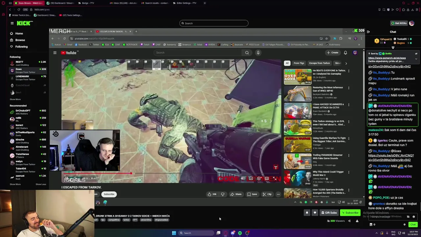The height and width of the screenshot is (237, 421).
Task: Hide the pinned BotRix message
Action: pyautogui.click(x=416, y=54)
